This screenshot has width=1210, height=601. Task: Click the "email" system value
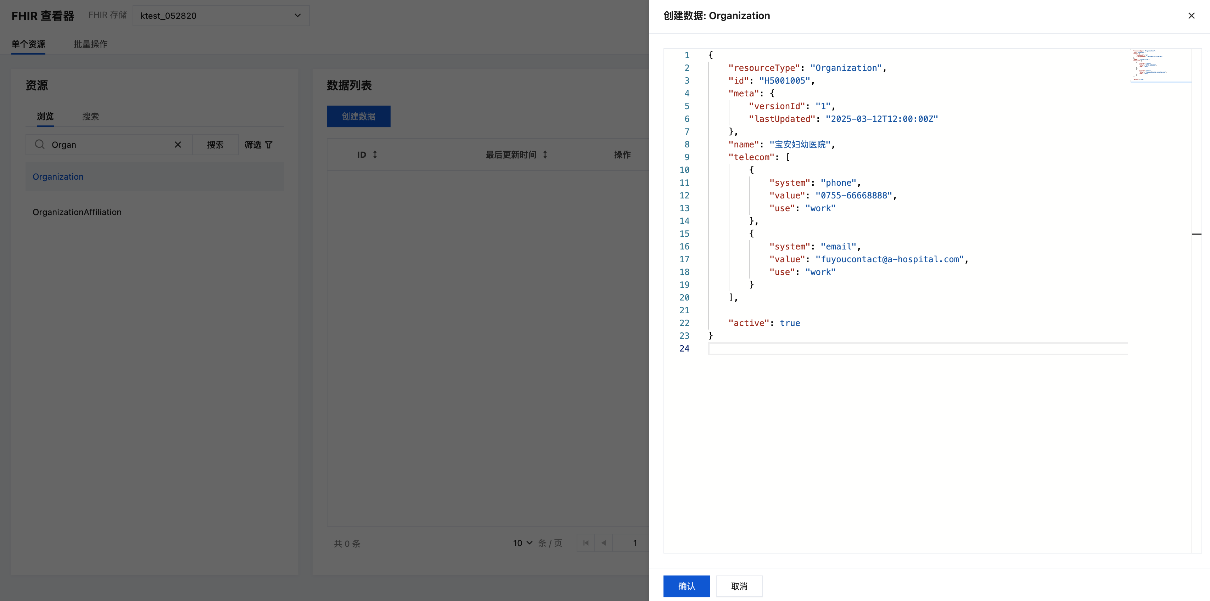click(x=839, y=247)
